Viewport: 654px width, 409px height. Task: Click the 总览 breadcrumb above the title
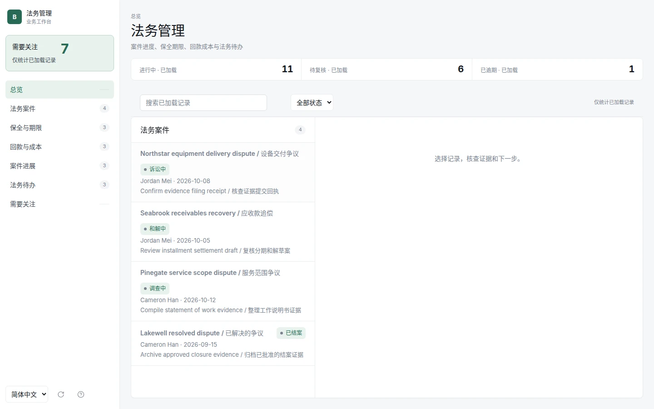click(x=136, y=16)
